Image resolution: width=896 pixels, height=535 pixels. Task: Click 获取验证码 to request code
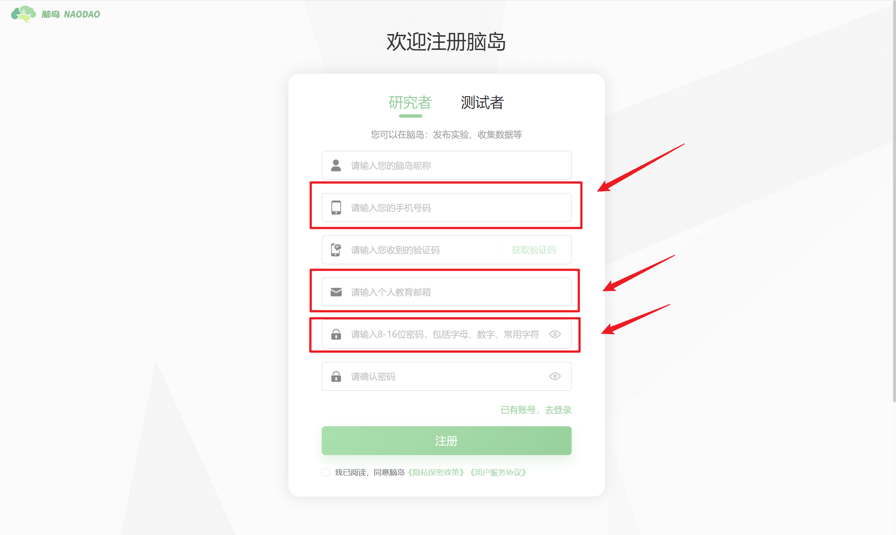534,250
